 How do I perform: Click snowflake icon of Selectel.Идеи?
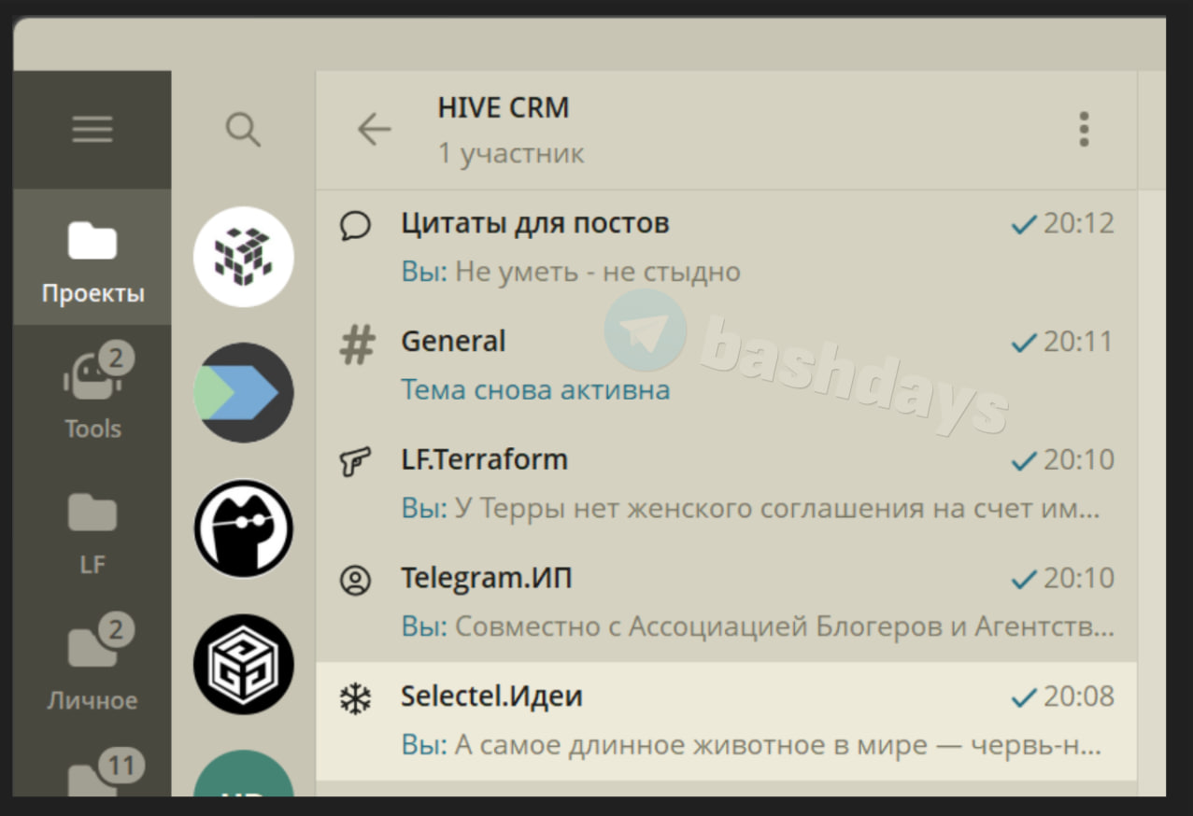tap(356, 697)
